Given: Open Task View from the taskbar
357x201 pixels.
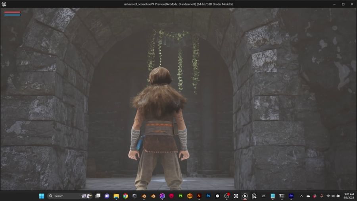Looking at the screenshot, I should [x=98, y=196].
